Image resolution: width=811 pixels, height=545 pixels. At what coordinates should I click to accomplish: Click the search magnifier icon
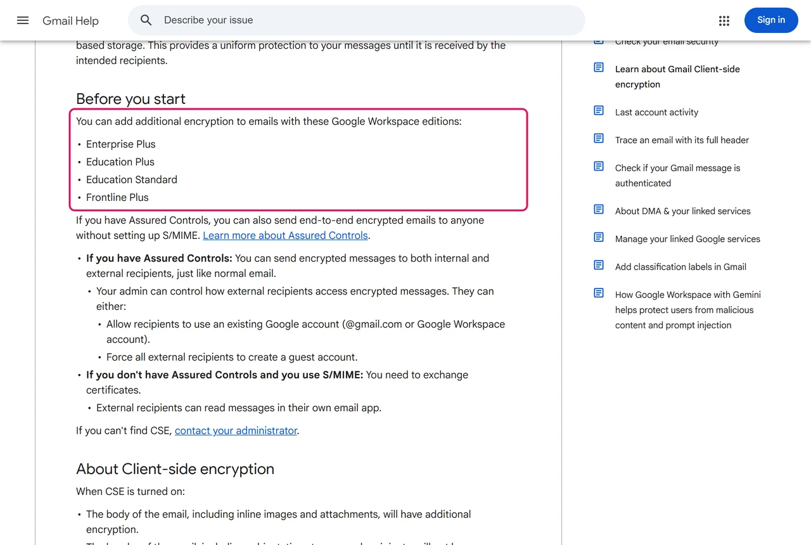pyautogui.click(x=146, y=20)
